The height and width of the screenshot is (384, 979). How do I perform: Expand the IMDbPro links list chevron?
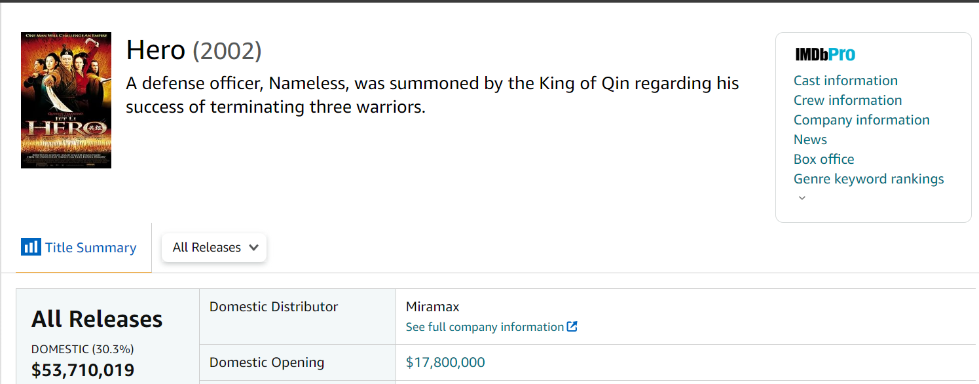pyautogui.click(x=802, y=198)
